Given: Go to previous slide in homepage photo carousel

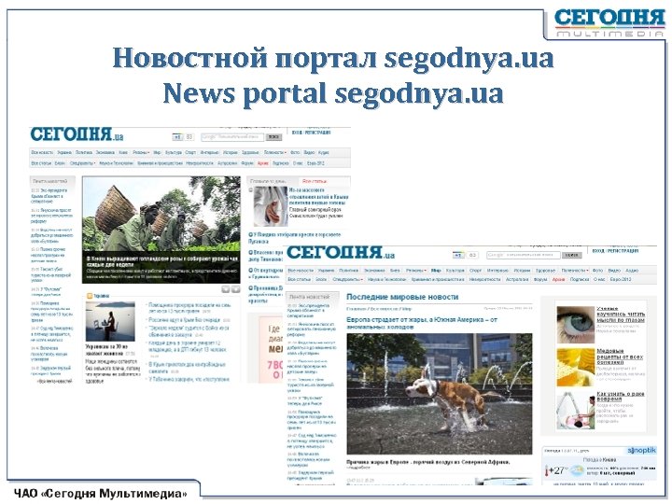Looking at the screenshot, I should coord(226,289).
